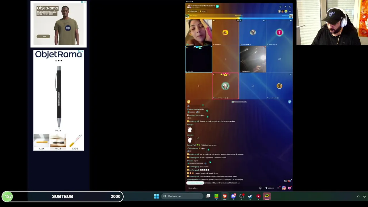This screenshot has height=207, width=368.
Task: Open BlueStacks from the taskbar
Action: 267,196
